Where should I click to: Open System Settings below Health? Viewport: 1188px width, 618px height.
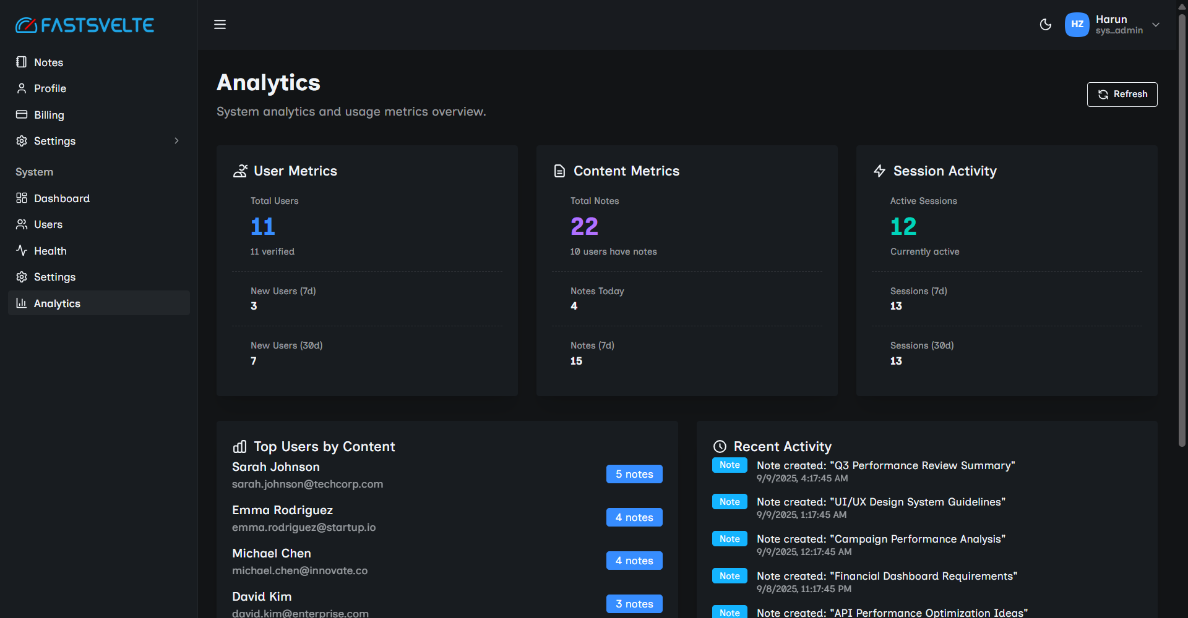54,277
